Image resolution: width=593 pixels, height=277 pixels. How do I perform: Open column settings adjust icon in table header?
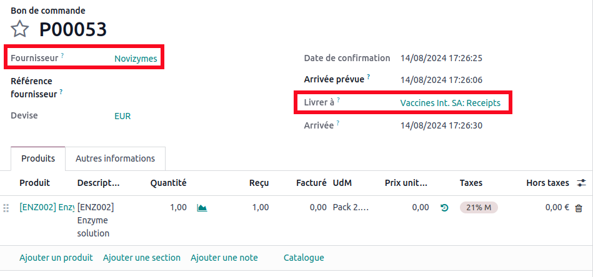[x=581, y=183]
